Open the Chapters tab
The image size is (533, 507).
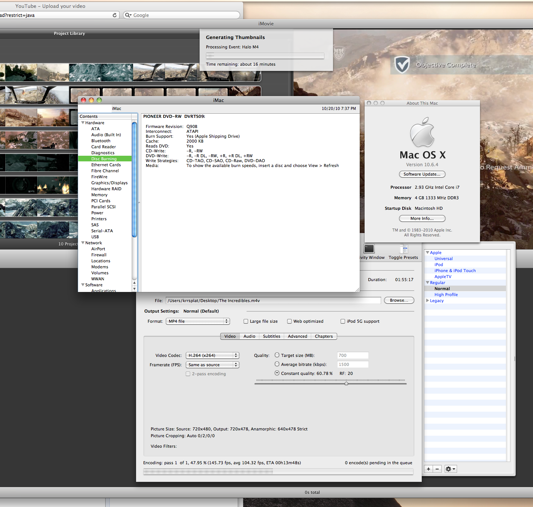tap(324, 336)
